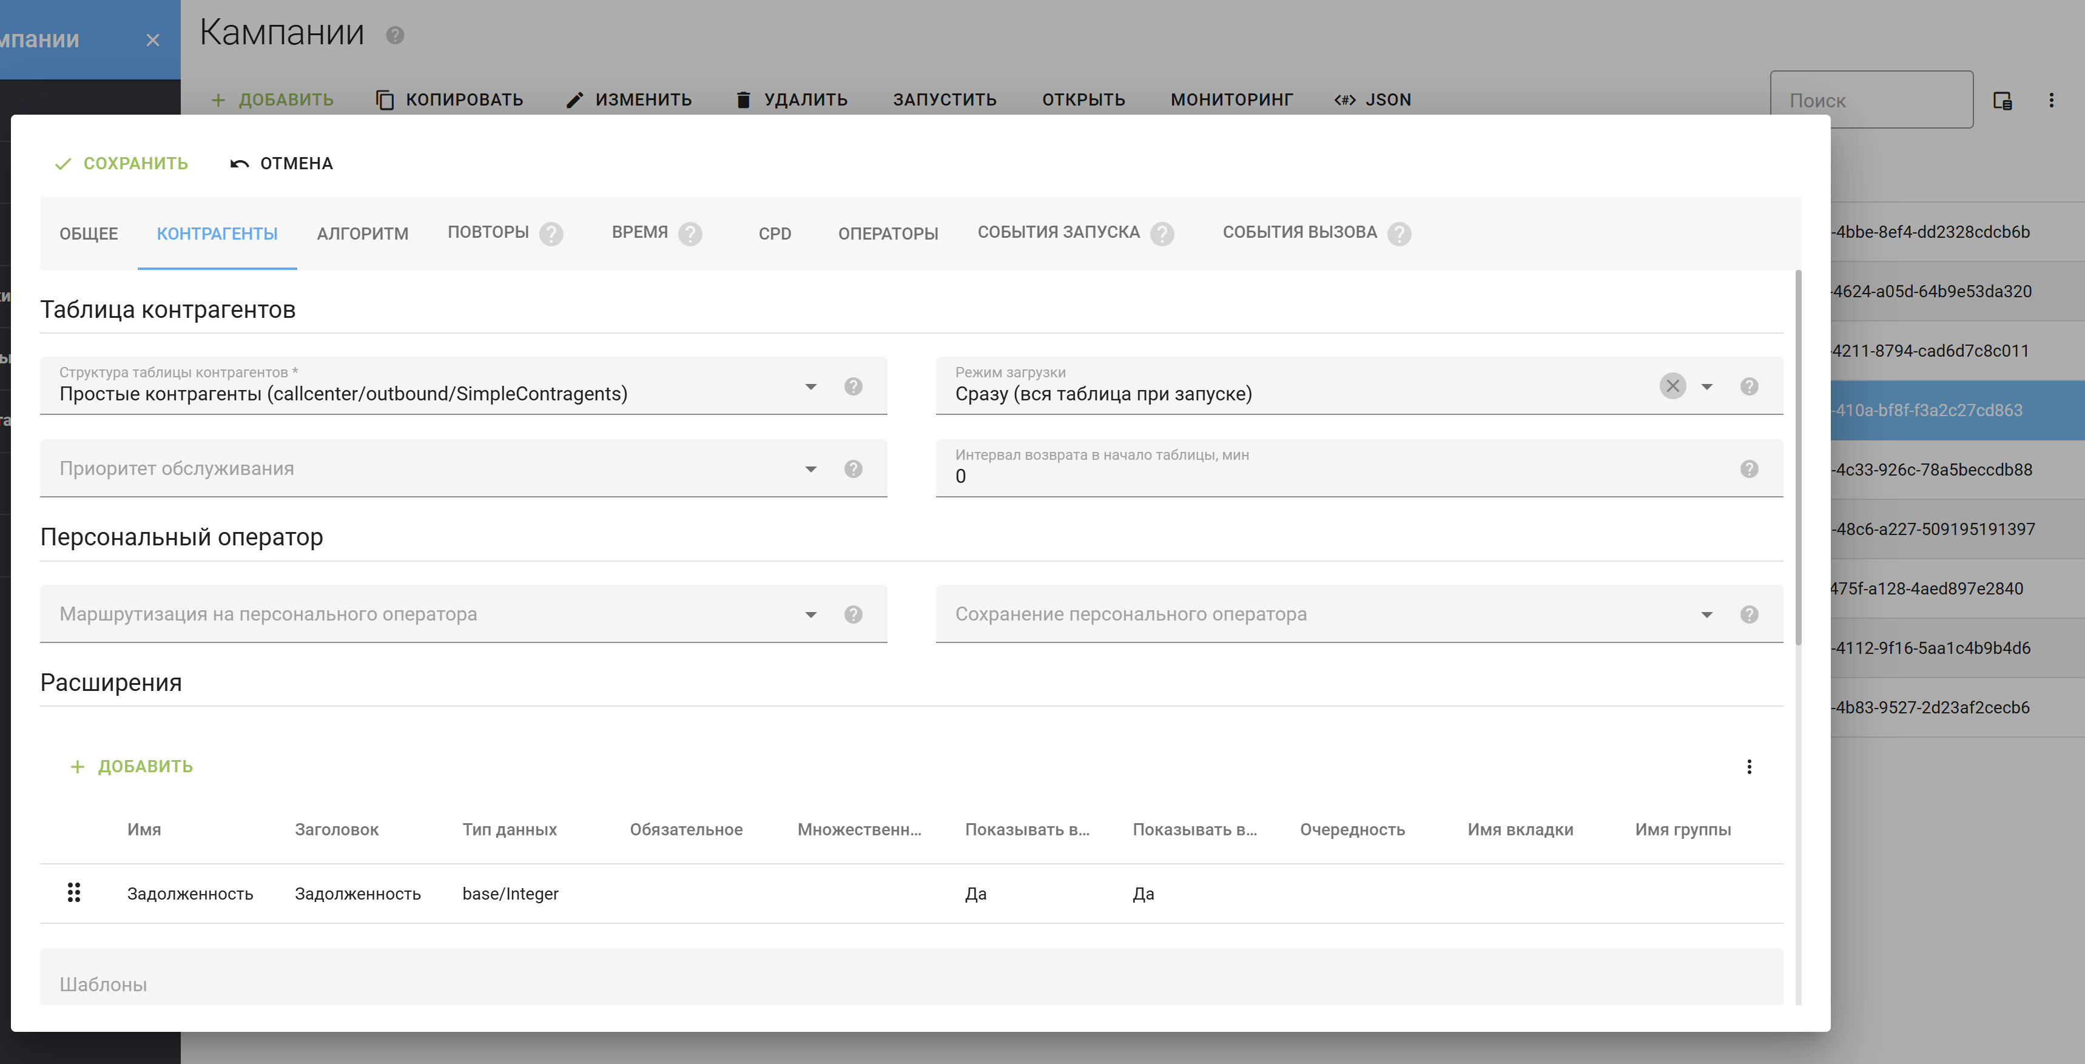Click help icon next to ПОВТОРЫ tab
This screenshot has width=2085, height=1064.
(551, 234)
